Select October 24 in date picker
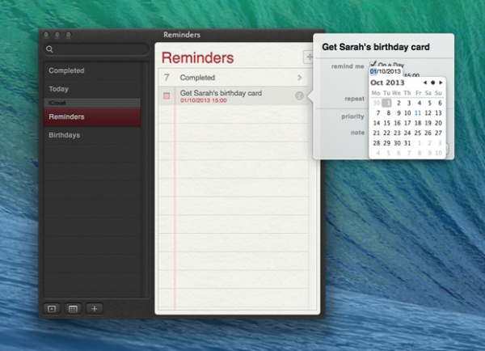This screenshot has height=351, width=485. point(407,133)
